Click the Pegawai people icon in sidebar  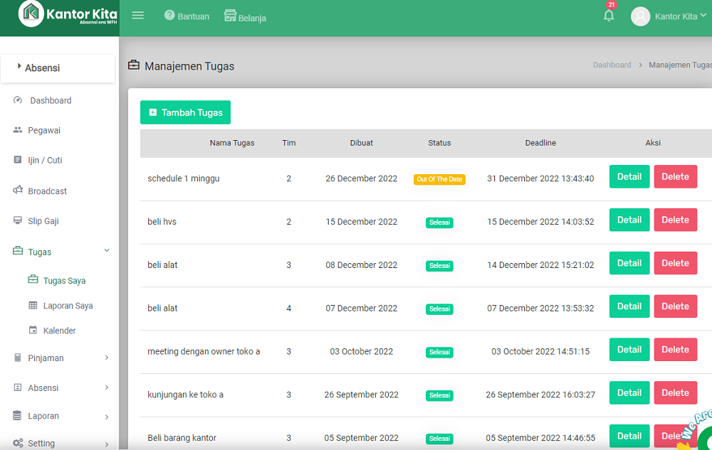[18, 130]
